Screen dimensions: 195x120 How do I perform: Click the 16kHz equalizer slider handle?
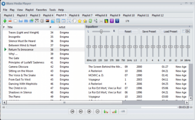pos(188,47)
